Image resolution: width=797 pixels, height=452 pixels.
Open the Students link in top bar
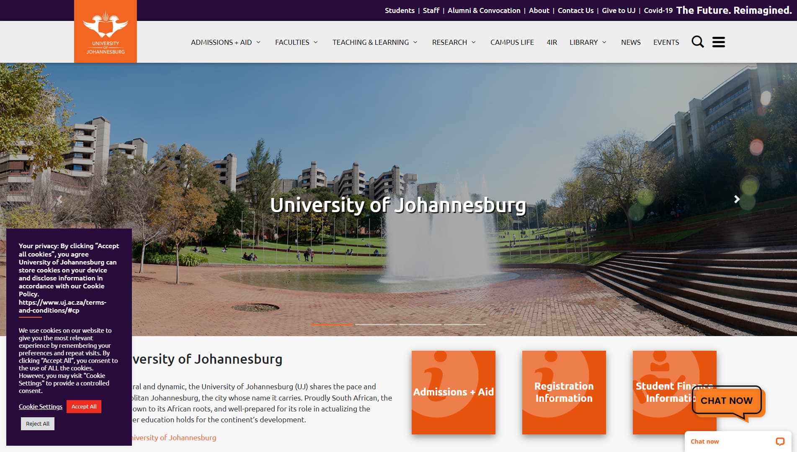point(400,10)
